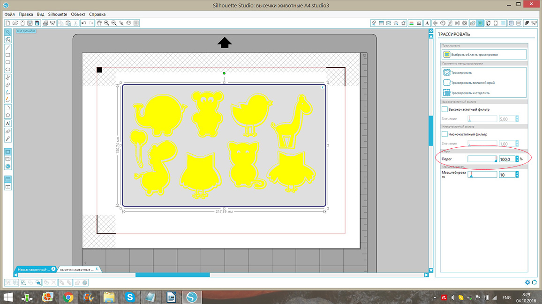Pick the Text tool in left toolbar
The width and height of the screenshot is (542, 304).
pyautogui.click(x=8, y=123)
